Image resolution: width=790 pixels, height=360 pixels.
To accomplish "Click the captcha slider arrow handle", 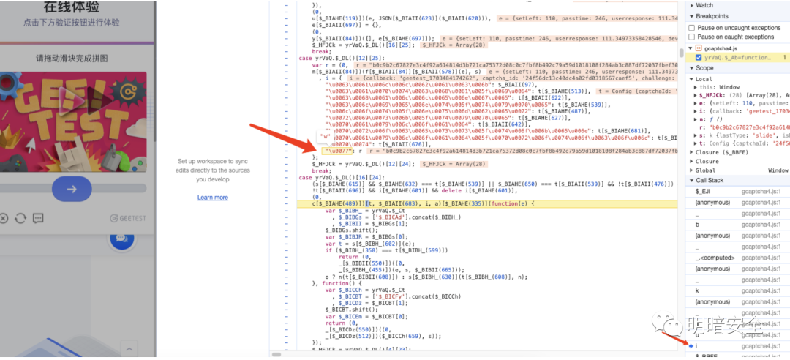I will [x=72, y=189].
